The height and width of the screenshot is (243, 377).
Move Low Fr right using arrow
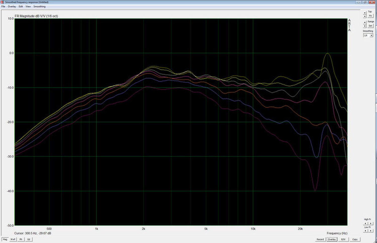point(370,231)
